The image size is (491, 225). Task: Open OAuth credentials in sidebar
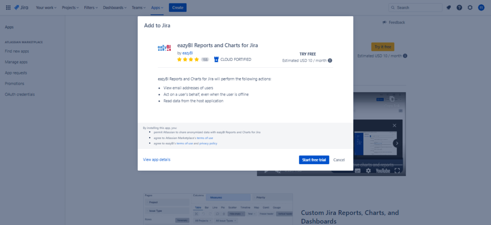point(20,95)
